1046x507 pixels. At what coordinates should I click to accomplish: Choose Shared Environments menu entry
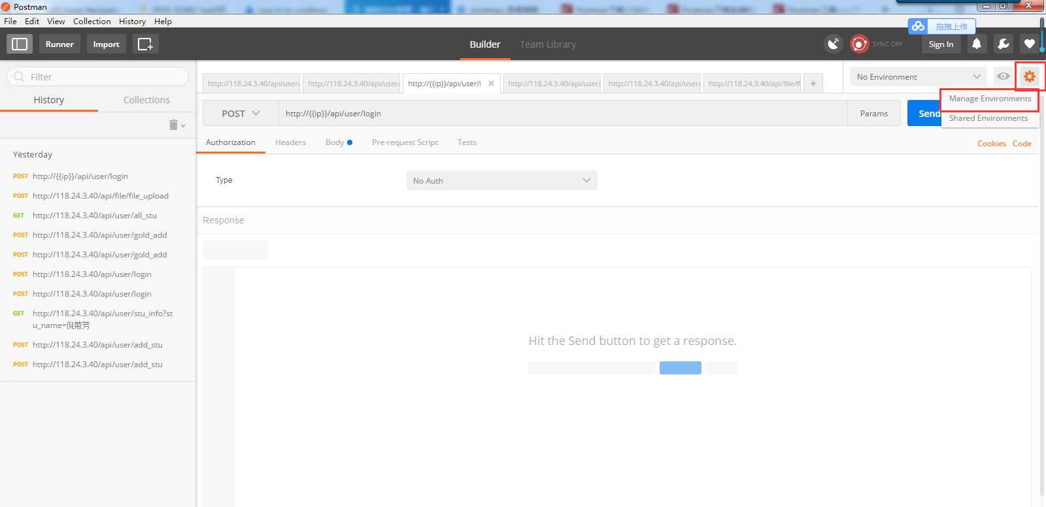(x=988, y=118)
